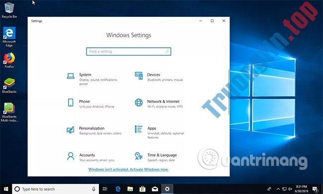Select the Phone category title
This screenshot has width=323, height=194.
coord(84,101)
